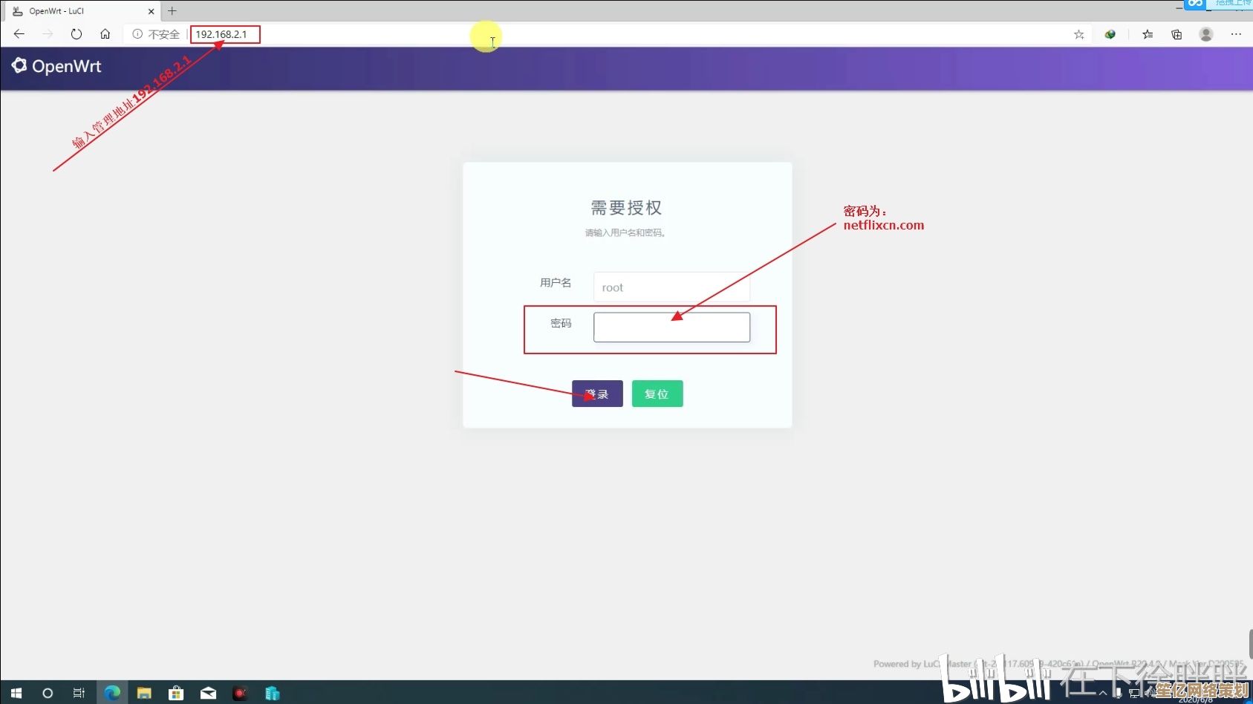Viewport: 1253px width, 704px height.
Task: Select the OpenWrt - LuCI tab
Action: pos(74,11)
